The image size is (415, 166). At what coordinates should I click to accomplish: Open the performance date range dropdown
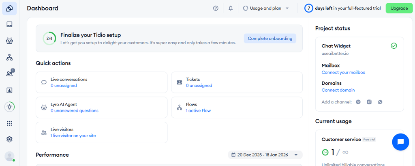coord(265,155)
